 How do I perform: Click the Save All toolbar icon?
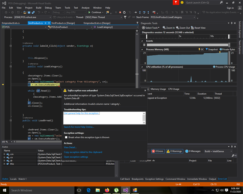point(33,12)
